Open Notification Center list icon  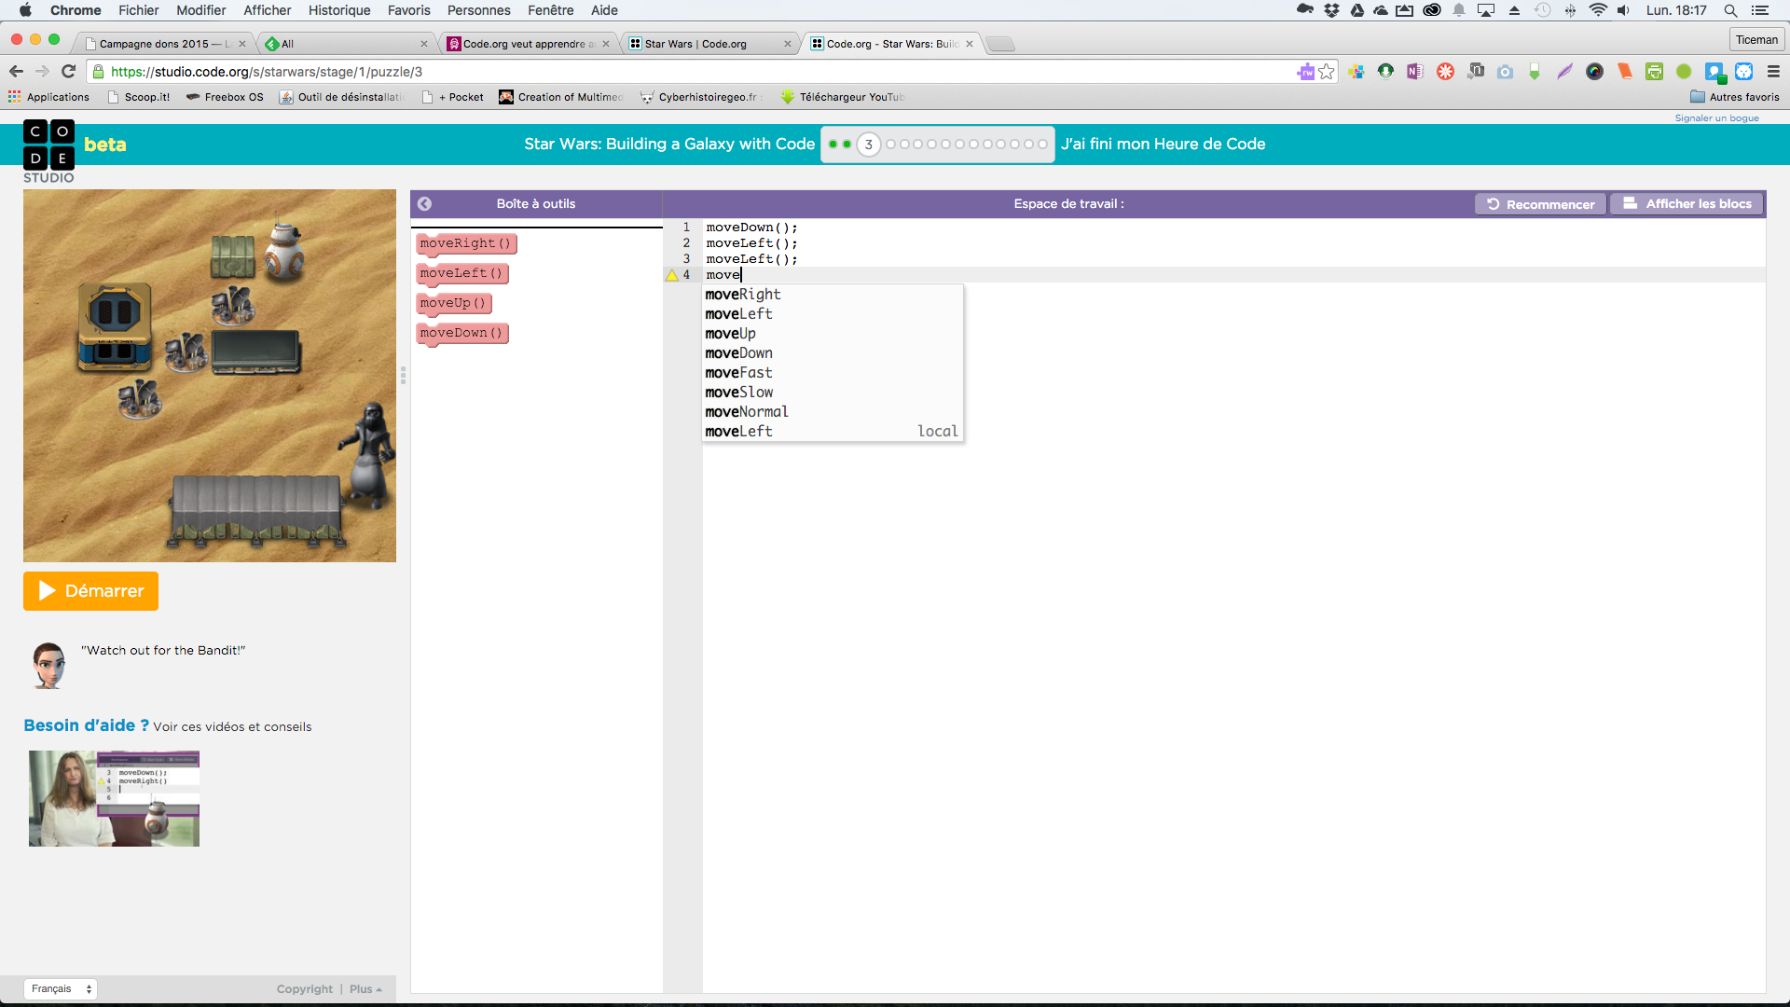(1760, 10)
